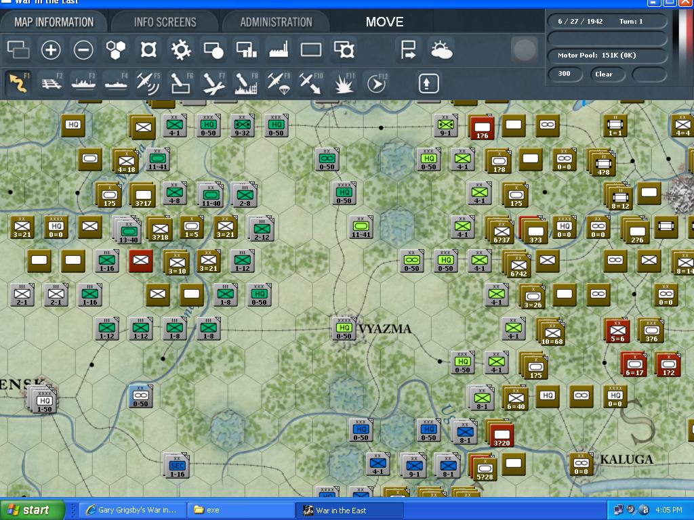Image resolution: width=694 pixels, height=520 pixels.
Task: Click the flag with arrow icon
Action: [408, 49]
